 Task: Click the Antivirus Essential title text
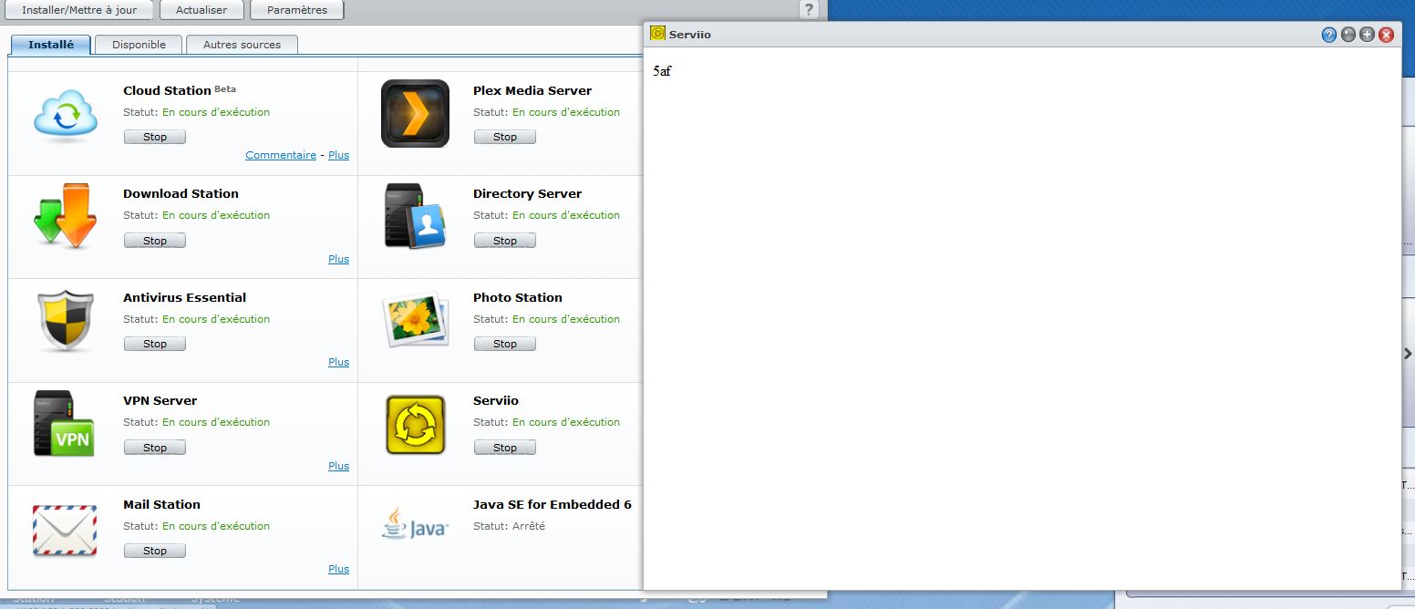(184, 297)
